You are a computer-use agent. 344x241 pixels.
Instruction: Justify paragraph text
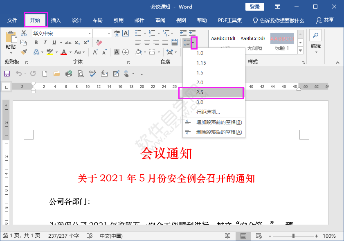click(165, 43)
